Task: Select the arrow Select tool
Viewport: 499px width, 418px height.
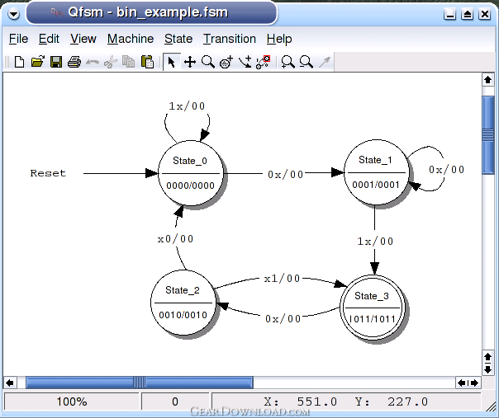Action: point(172,62)
